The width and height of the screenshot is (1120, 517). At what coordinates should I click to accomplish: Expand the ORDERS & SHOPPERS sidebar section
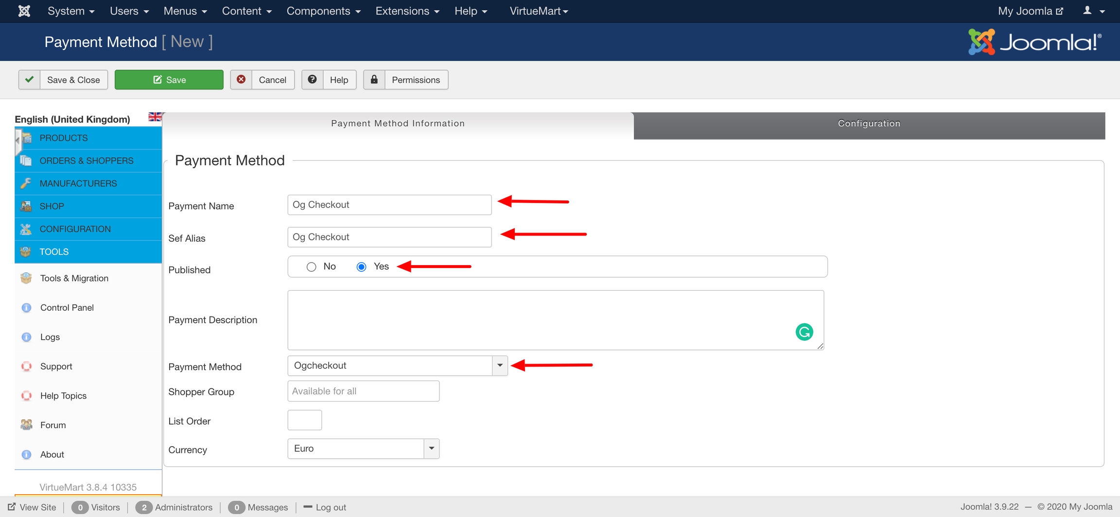[x=87, y=161]
